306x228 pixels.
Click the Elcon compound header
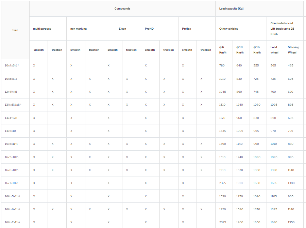click(x=122, y=29)
